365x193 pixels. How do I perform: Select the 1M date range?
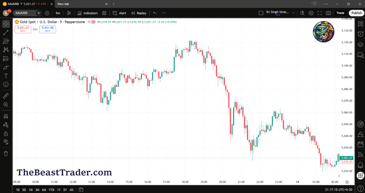pyautogui.click(x=31, y=190)
